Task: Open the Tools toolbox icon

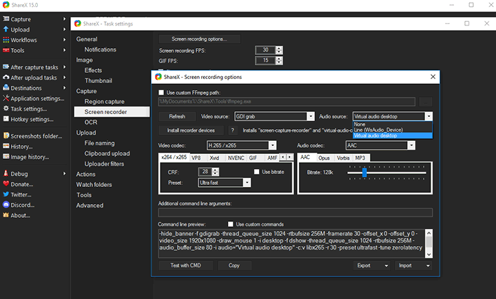Action: (x=6, y=50)
